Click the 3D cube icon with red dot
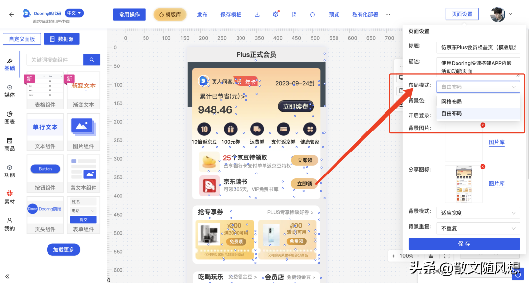The height and width of the screenshot is (283, 529). (276, 14)
